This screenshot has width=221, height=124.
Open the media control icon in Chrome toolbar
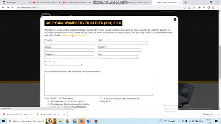click(x=204, y=8)
